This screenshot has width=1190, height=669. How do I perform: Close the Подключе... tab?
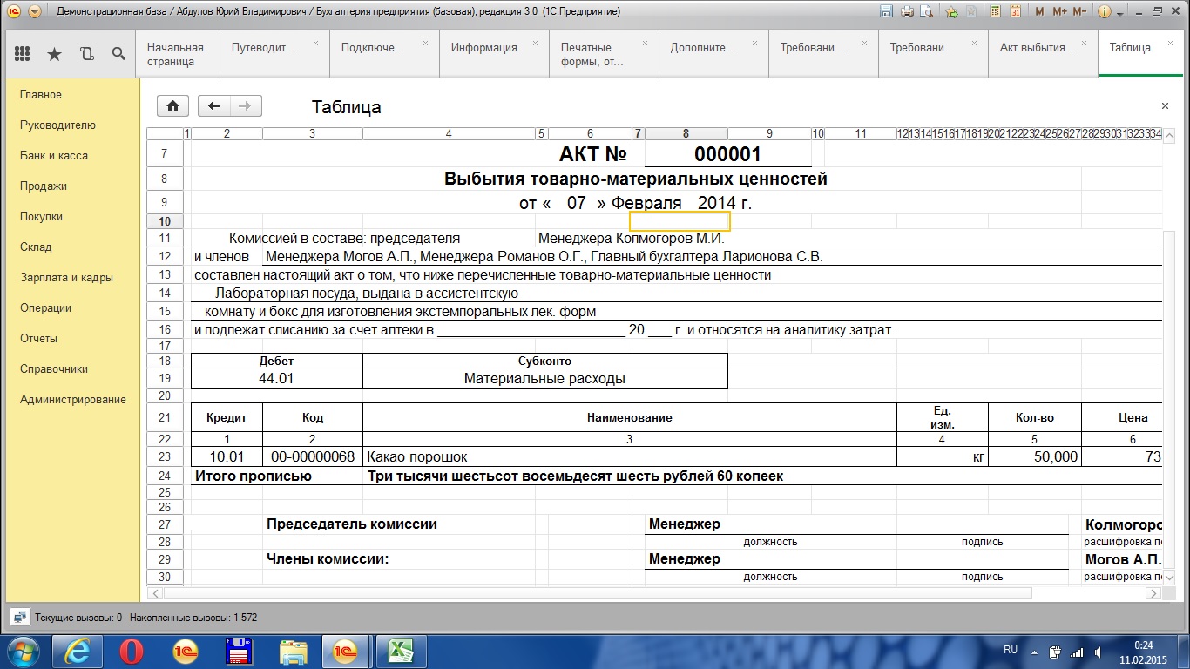425,43
